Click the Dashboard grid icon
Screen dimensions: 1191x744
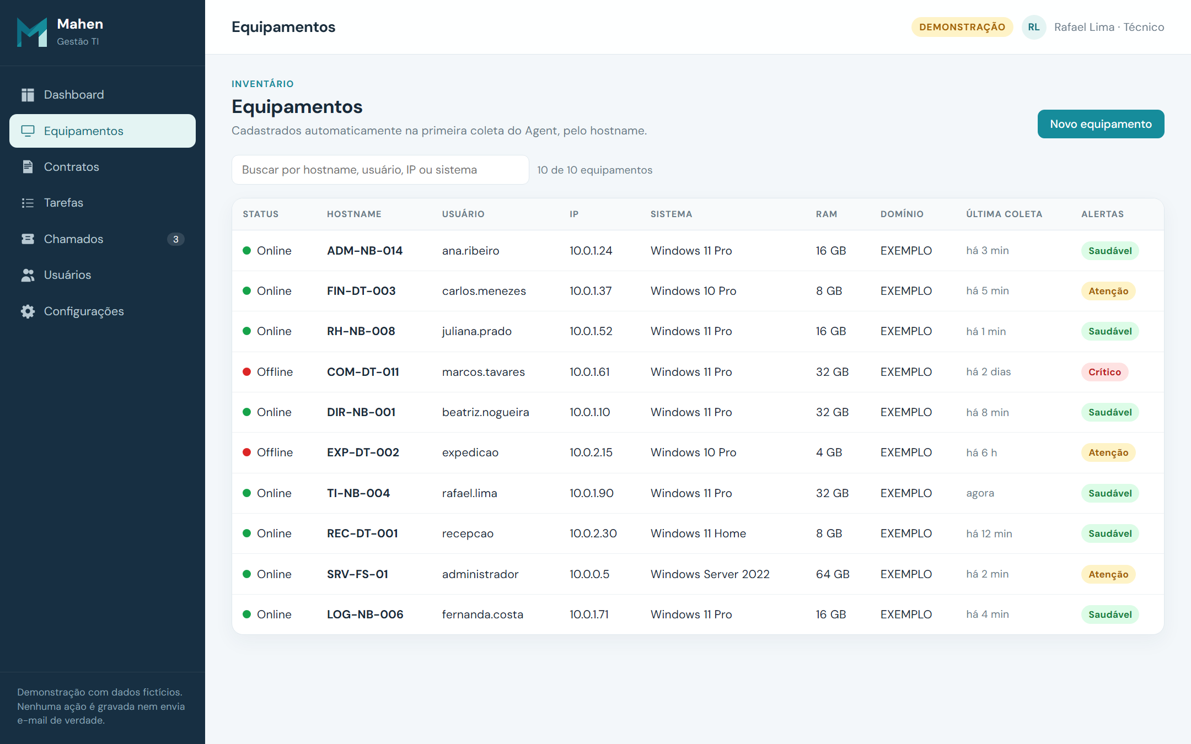point(28,95)
